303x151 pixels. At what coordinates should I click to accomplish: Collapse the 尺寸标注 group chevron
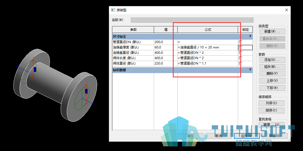tap(250, 36)
